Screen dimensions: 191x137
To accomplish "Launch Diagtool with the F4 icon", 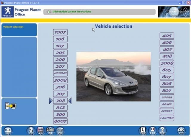I will 50,130.
